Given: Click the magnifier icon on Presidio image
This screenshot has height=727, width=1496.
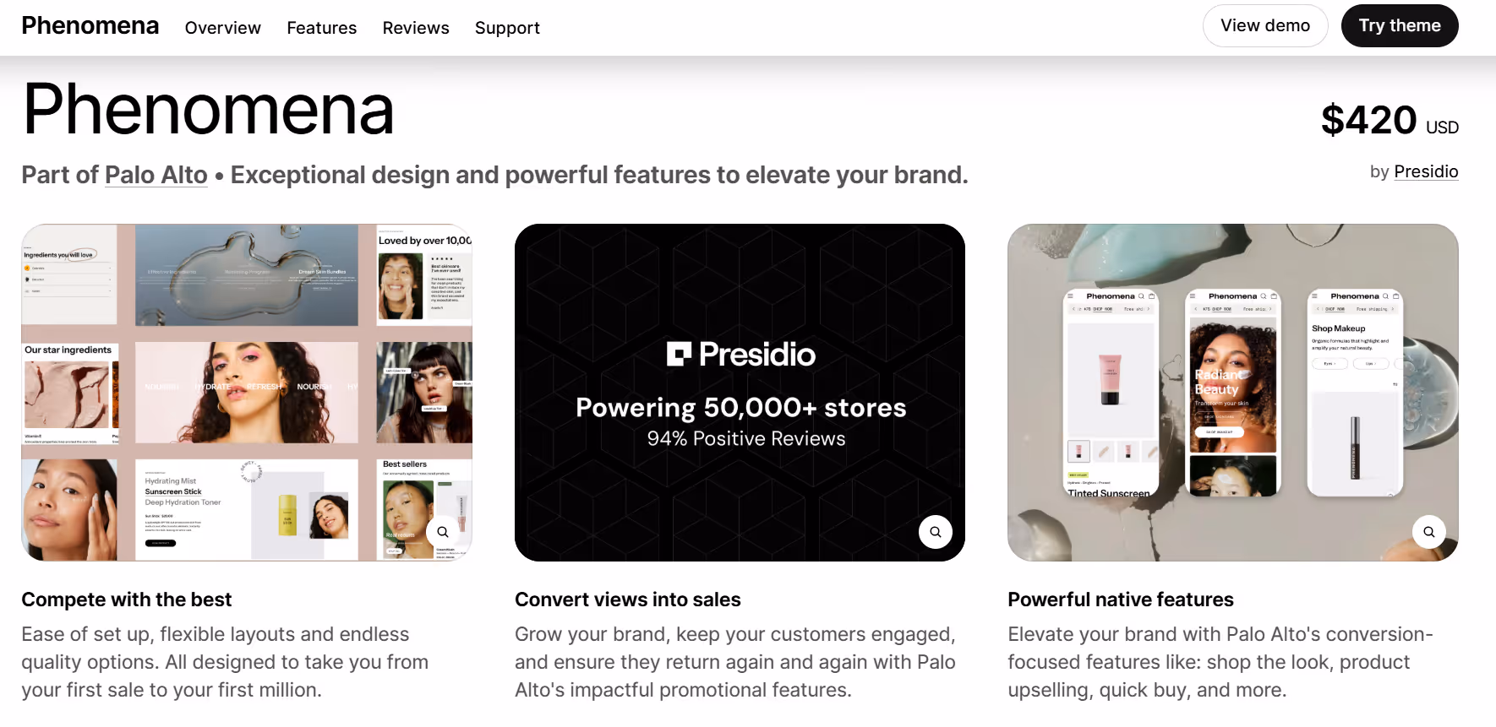Looking at the screenshot, I should click(x=935, y=532).
